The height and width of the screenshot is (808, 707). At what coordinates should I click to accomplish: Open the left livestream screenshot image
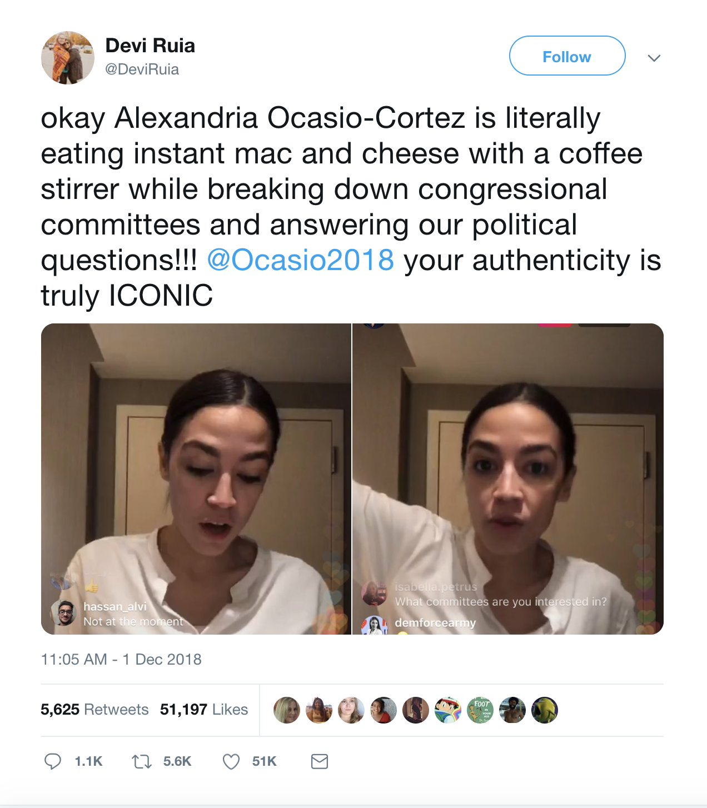tap(196, 479)
